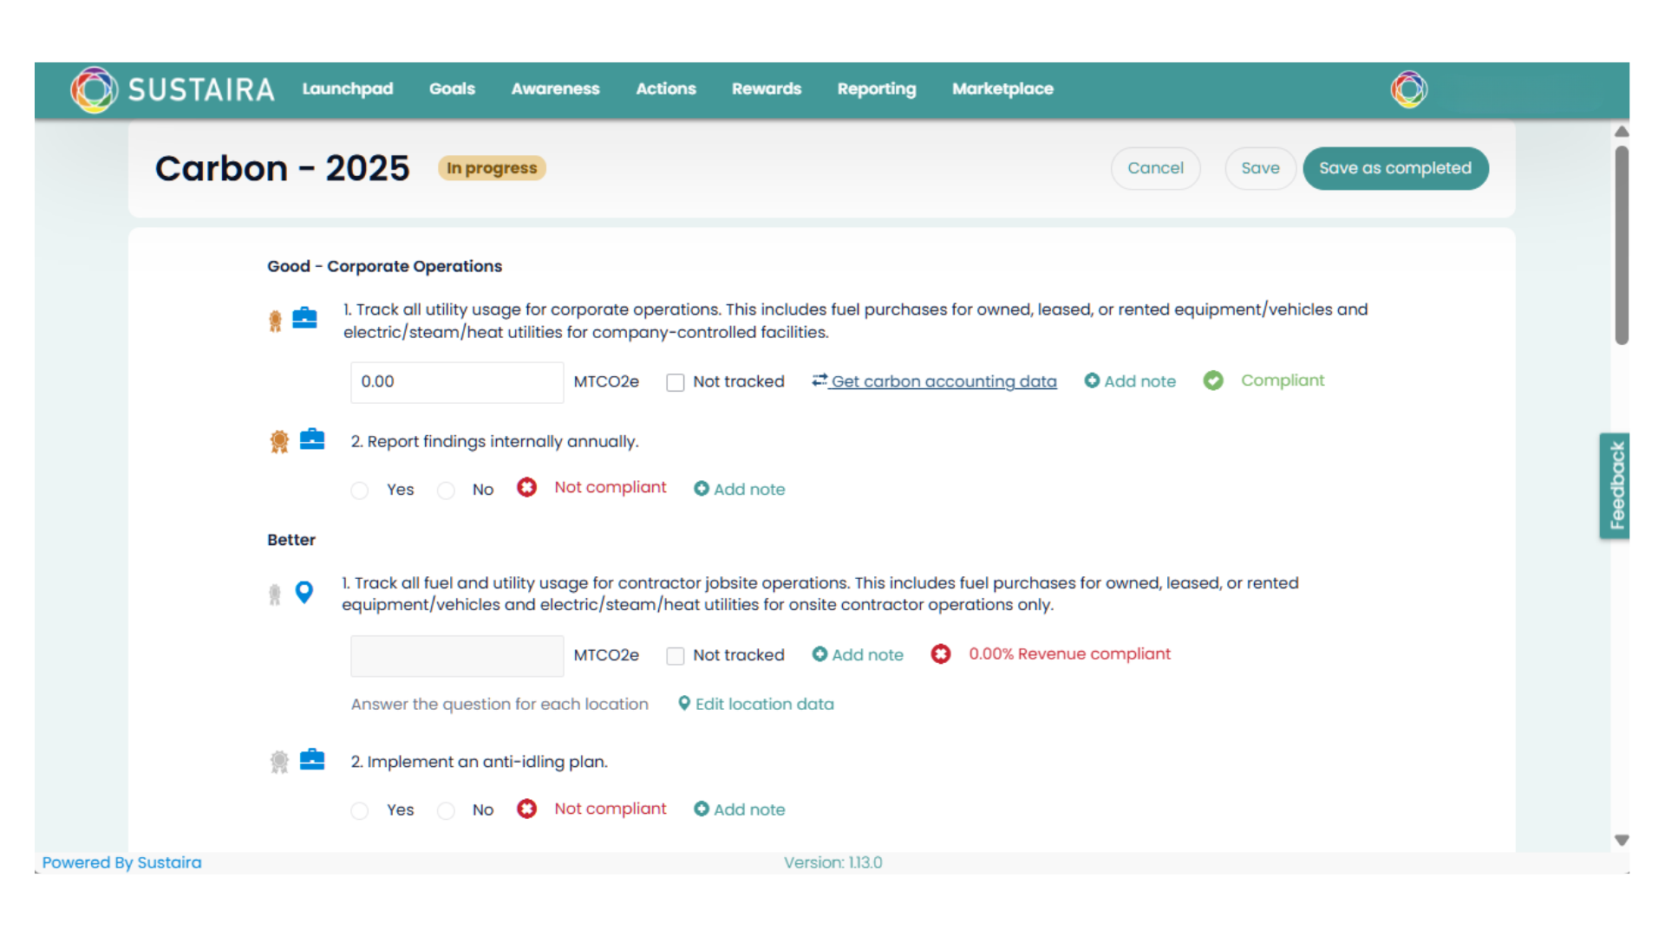Switch to the Marketplace tab
Viewport: 1665px width, 936px height.
coord(1002,88)
